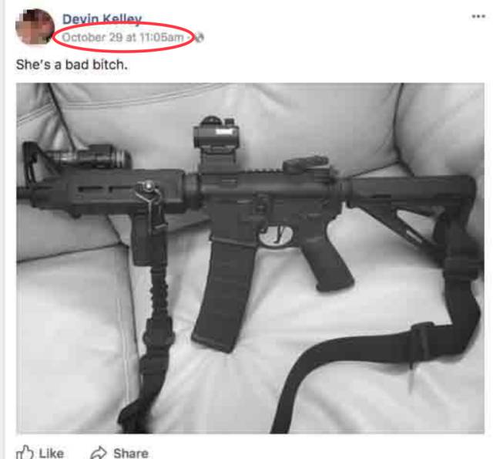Click the Like text label
This screenshot has width=493, height=459.
pos(52,454)
